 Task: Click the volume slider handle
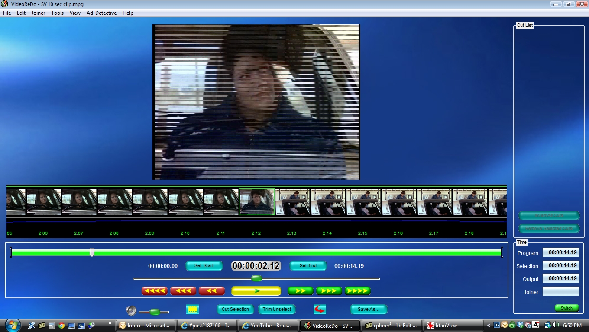[x=155, y=312]
